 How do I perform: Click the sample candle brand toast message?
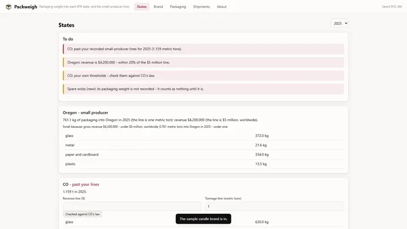point(203,219)
